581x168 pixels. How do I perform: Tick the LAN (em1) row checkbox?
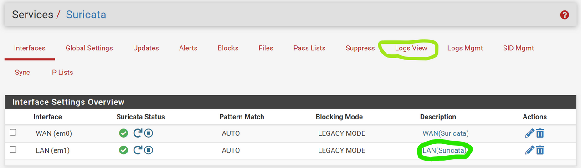click(13, 149)
